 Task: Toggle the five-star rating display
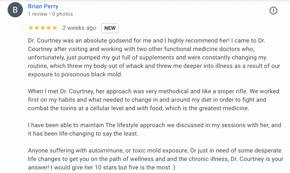[x=42, y=28]
